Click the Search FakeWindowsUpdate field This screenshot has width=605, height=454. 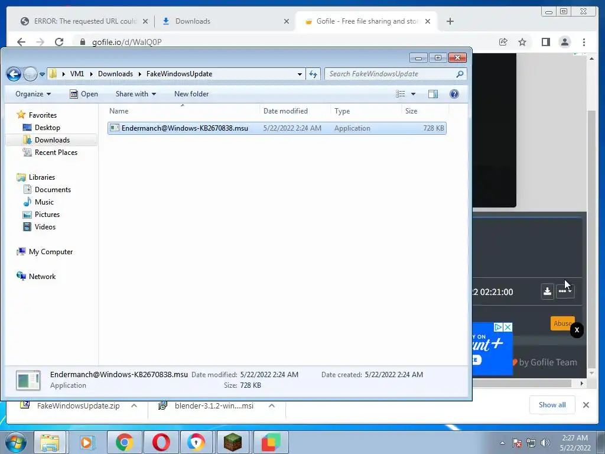[395, 74]
